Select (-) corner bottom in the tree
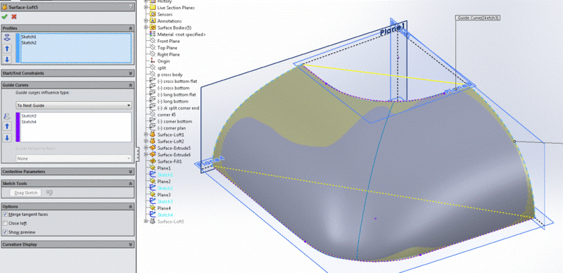 point(175,122)
